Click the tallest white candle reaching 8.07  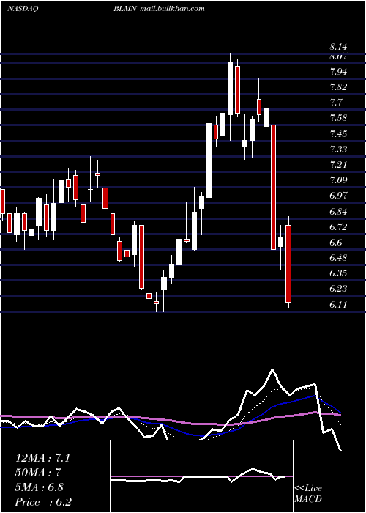click(231, 89)
